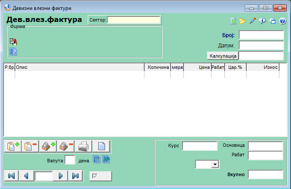Select the pencil edit icon
Image resolution: width=291 pixels, height=189 pixels.
click(x=253, y=21)
